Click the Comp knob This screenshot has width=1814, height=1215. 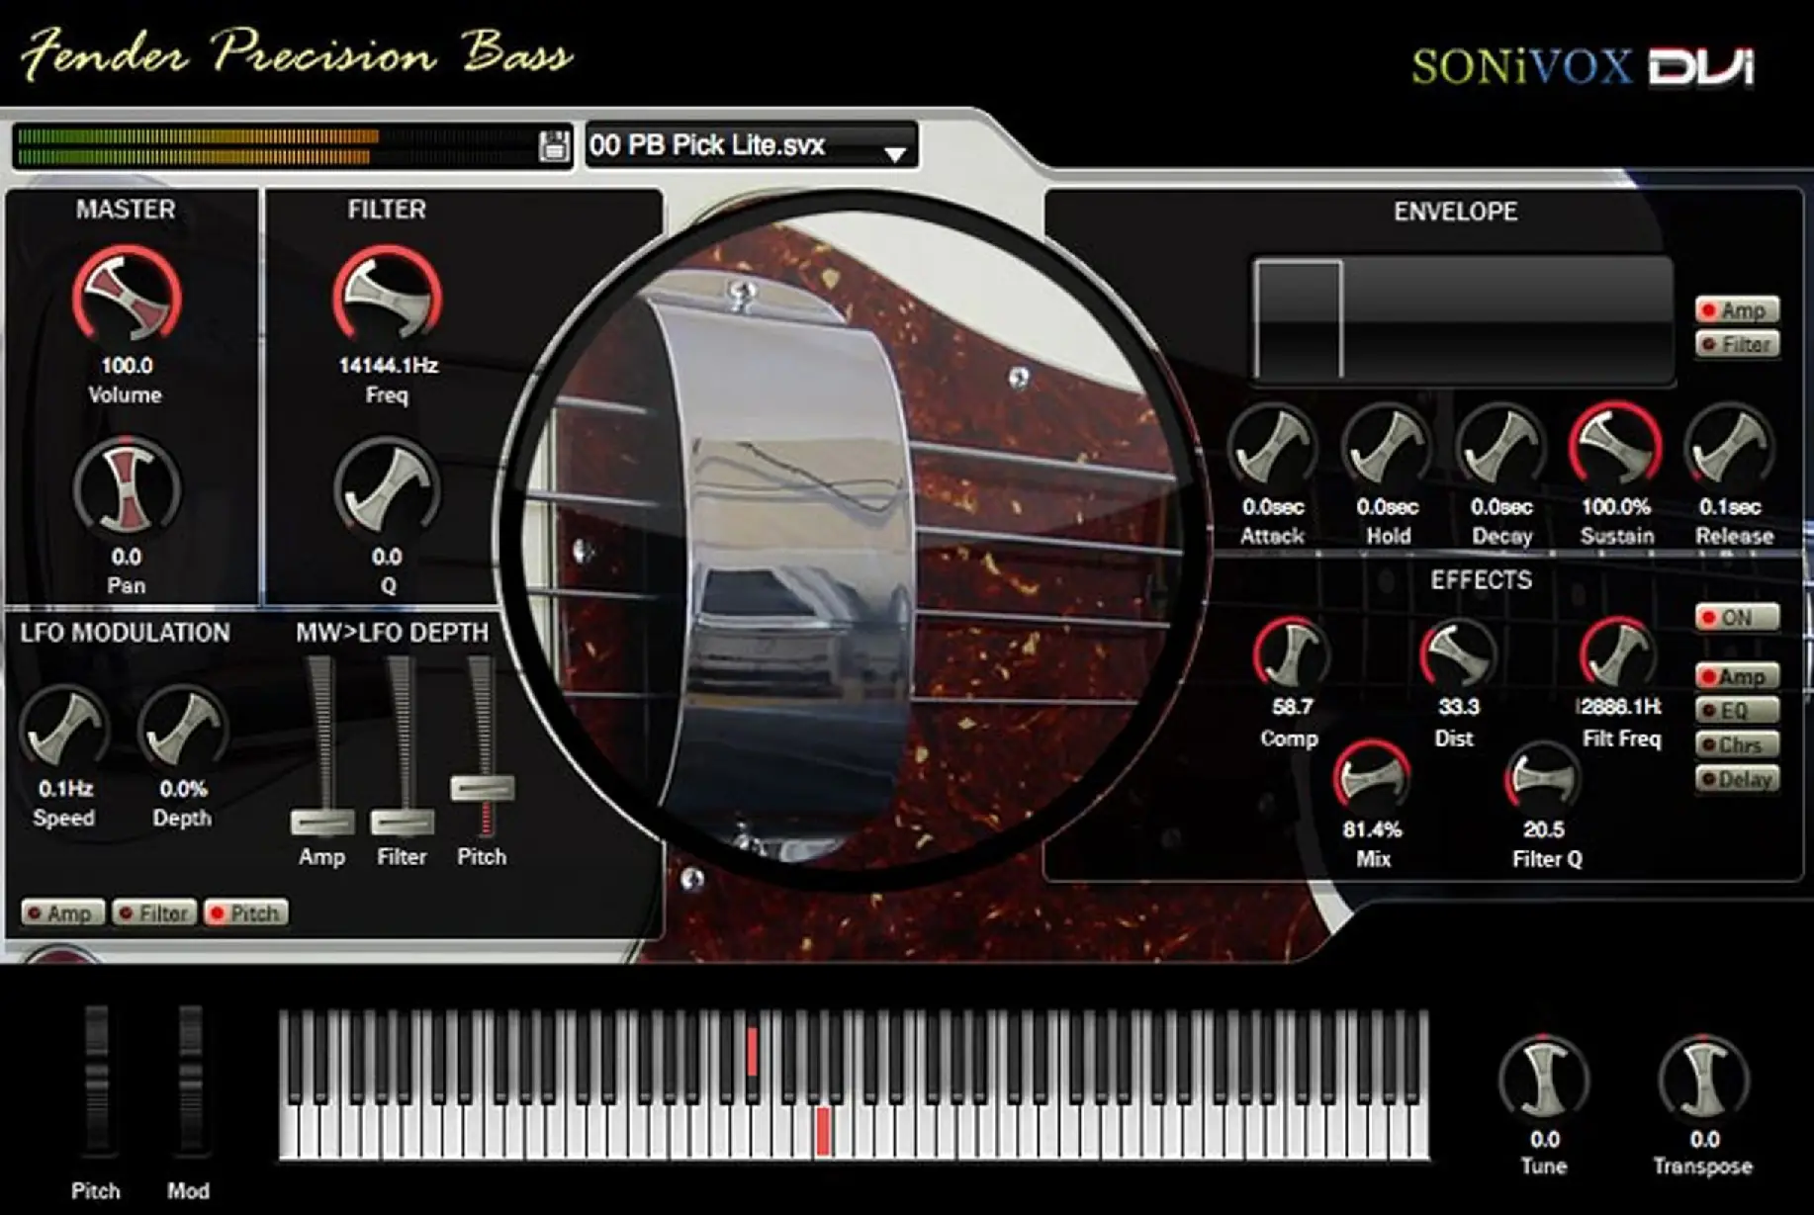(x=1291, y=654)
